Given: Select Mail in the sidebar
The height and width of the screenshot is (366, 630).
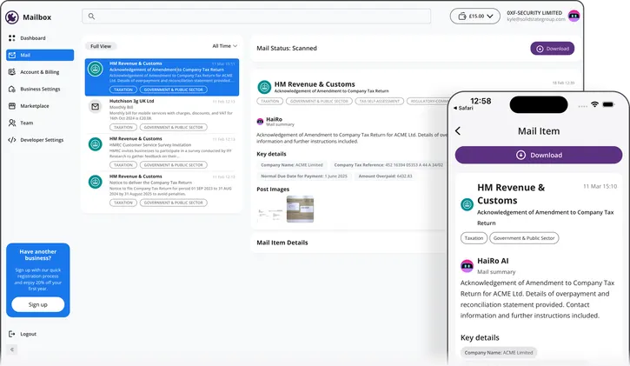Looking at the screenshot, I should coord(40,55).
